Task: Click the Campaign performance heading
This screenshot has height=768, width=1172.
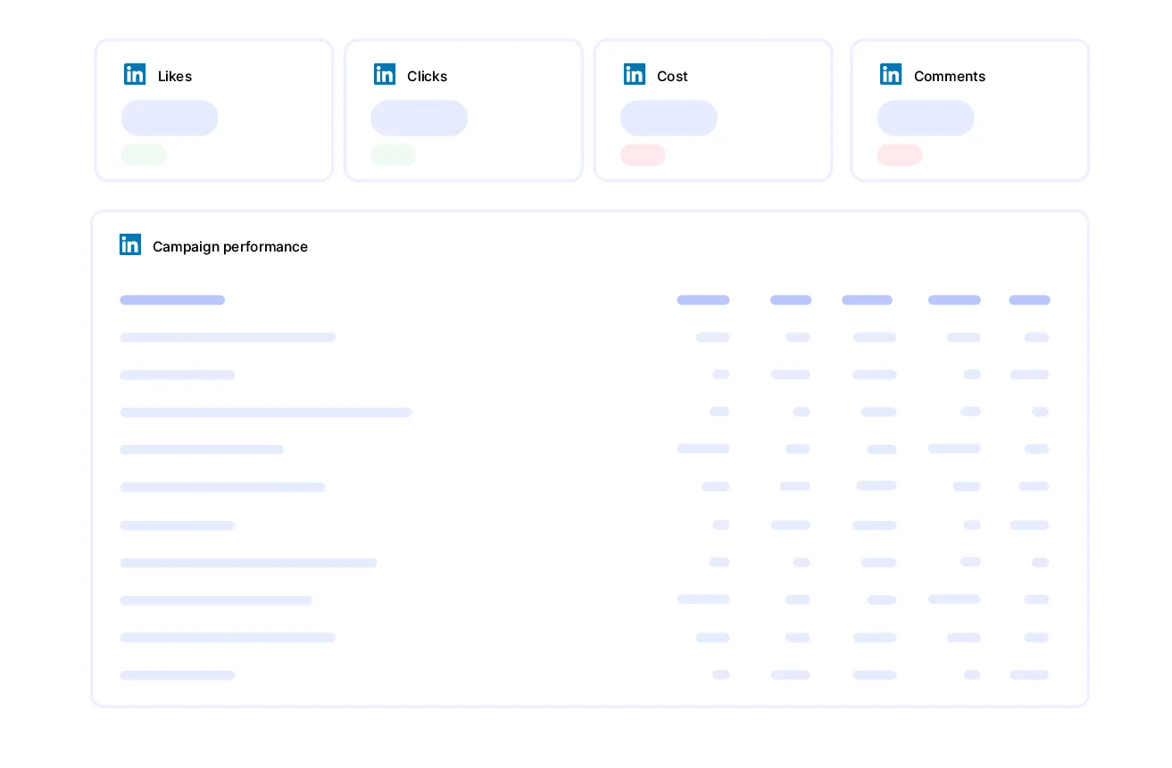Action: pos(230,247)
